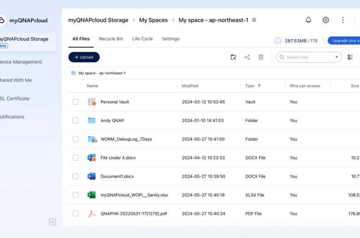Click the PDF icon for QNAPHK-20220531-17[1279].pdf
The height and width of the screenshot is (238, 360).
click(91, 214)
